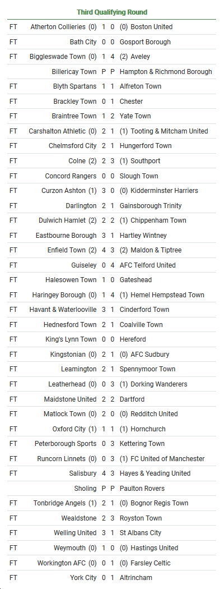Open the Bath City match row

pos(111,42)
